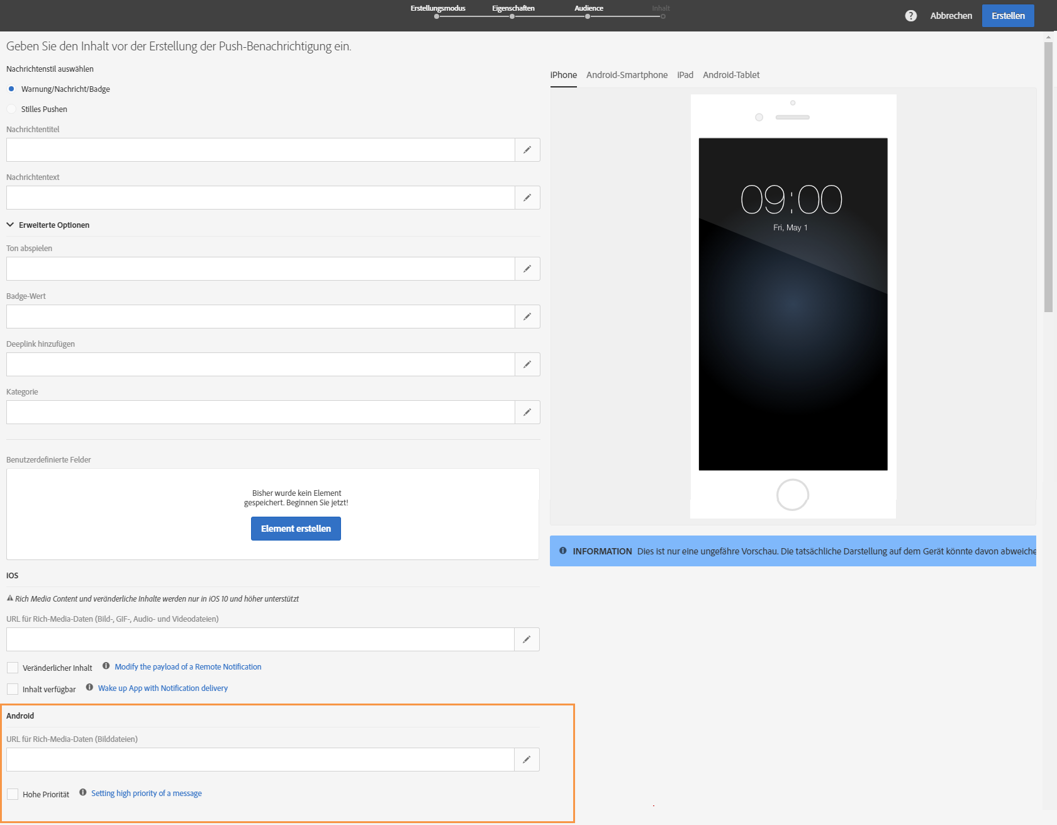Click into the Nachrichtentitel input field
The width and height of the screenshot is (1057, 825).
(x=260, y=150)
